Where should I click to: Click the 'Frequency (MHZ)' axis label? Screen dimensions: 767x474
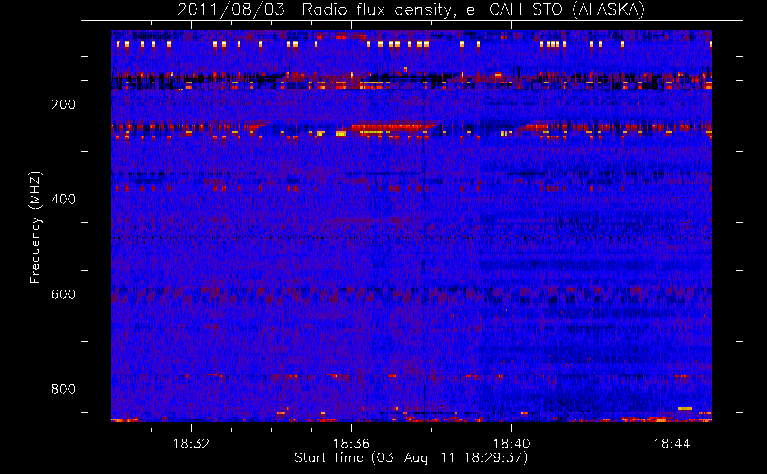36,227
